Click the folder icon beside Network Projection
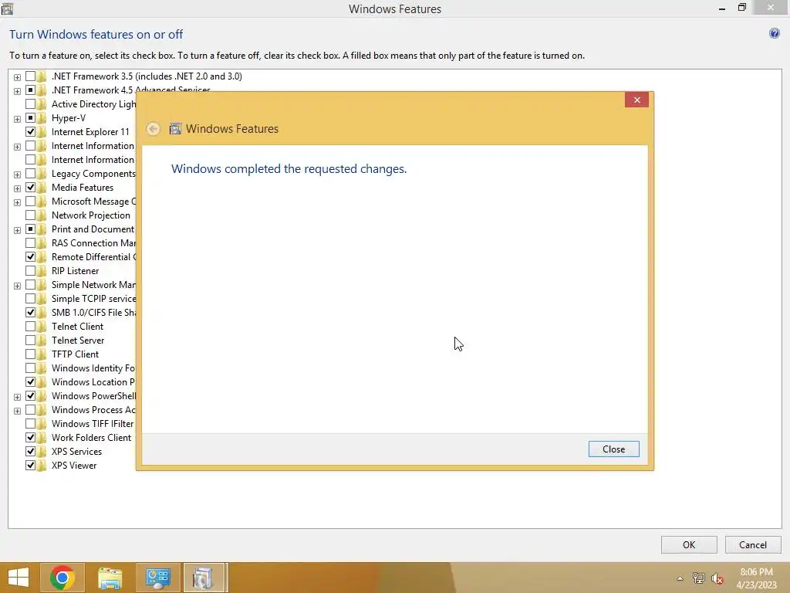 tap(42, 215)
